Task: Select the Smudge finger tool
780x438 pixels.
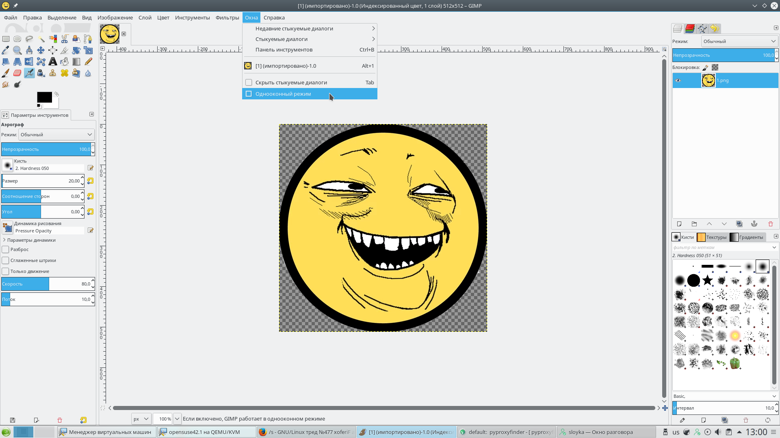Action: (x=6, y=84)
